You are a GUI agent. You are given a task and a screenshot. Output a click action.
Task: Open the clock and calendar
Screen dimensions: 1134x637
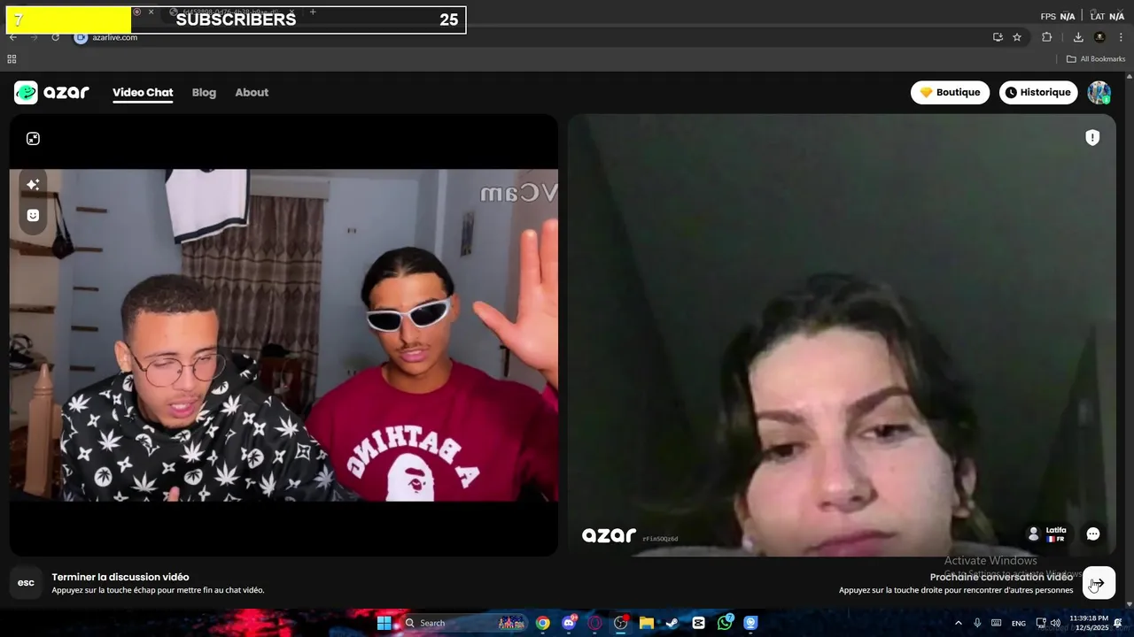point(1089,623)
